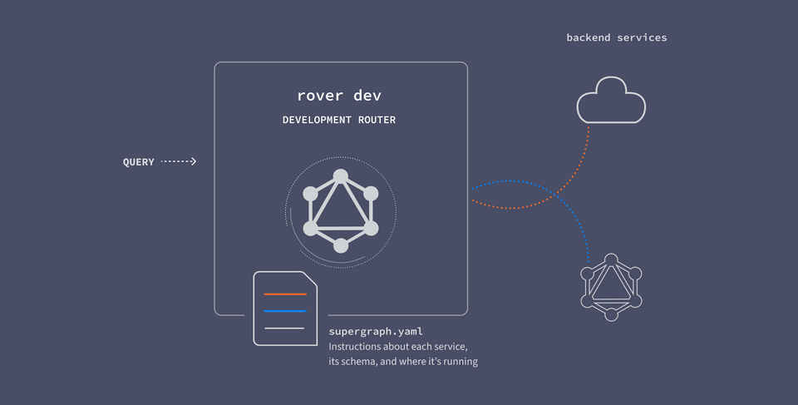The image size is (798, 405).
Task: Click the cloud backend service icon
Action: 611,101
